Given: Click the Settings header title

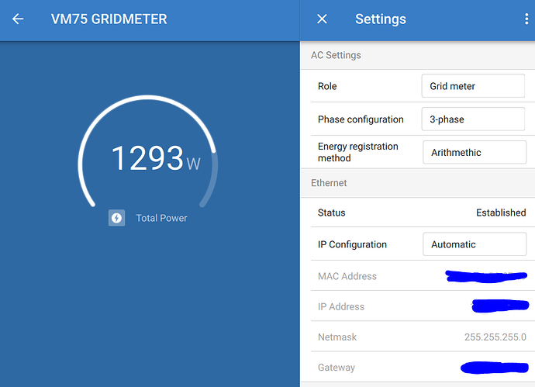Looking at the screenshot, I should tap(381, 19).
